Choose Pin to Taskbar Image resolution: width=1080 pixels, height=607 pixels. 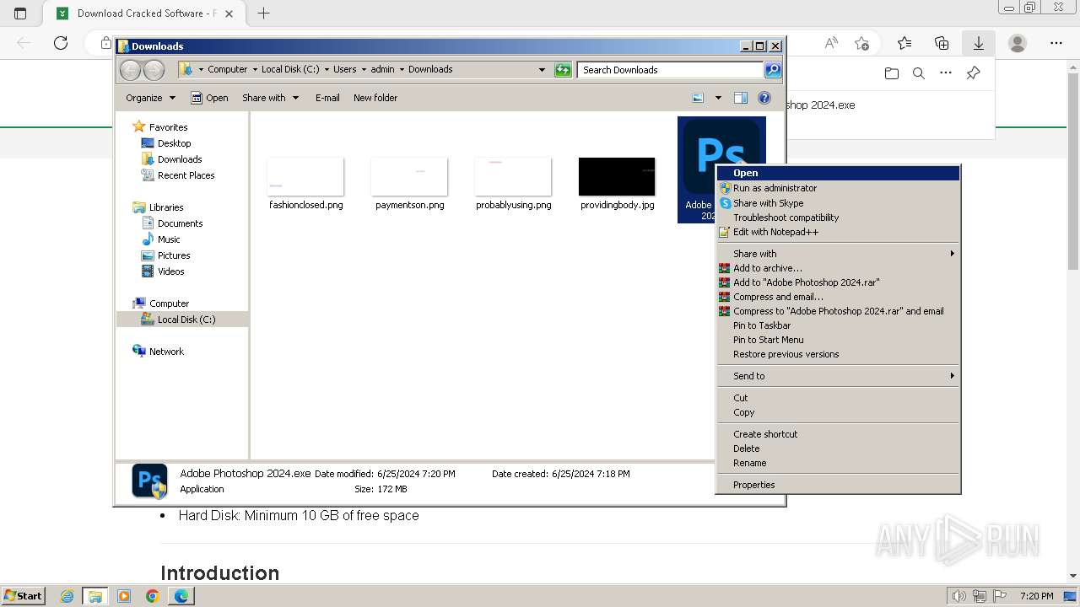click(x=838, y=325)
